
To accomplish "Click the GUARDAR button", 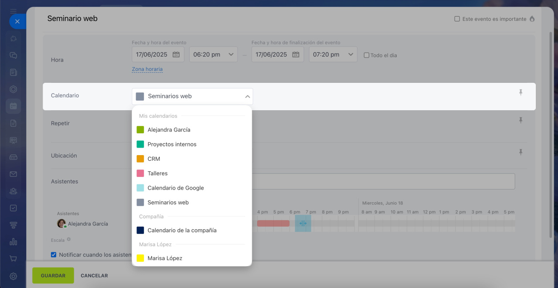I will (53, 275).
